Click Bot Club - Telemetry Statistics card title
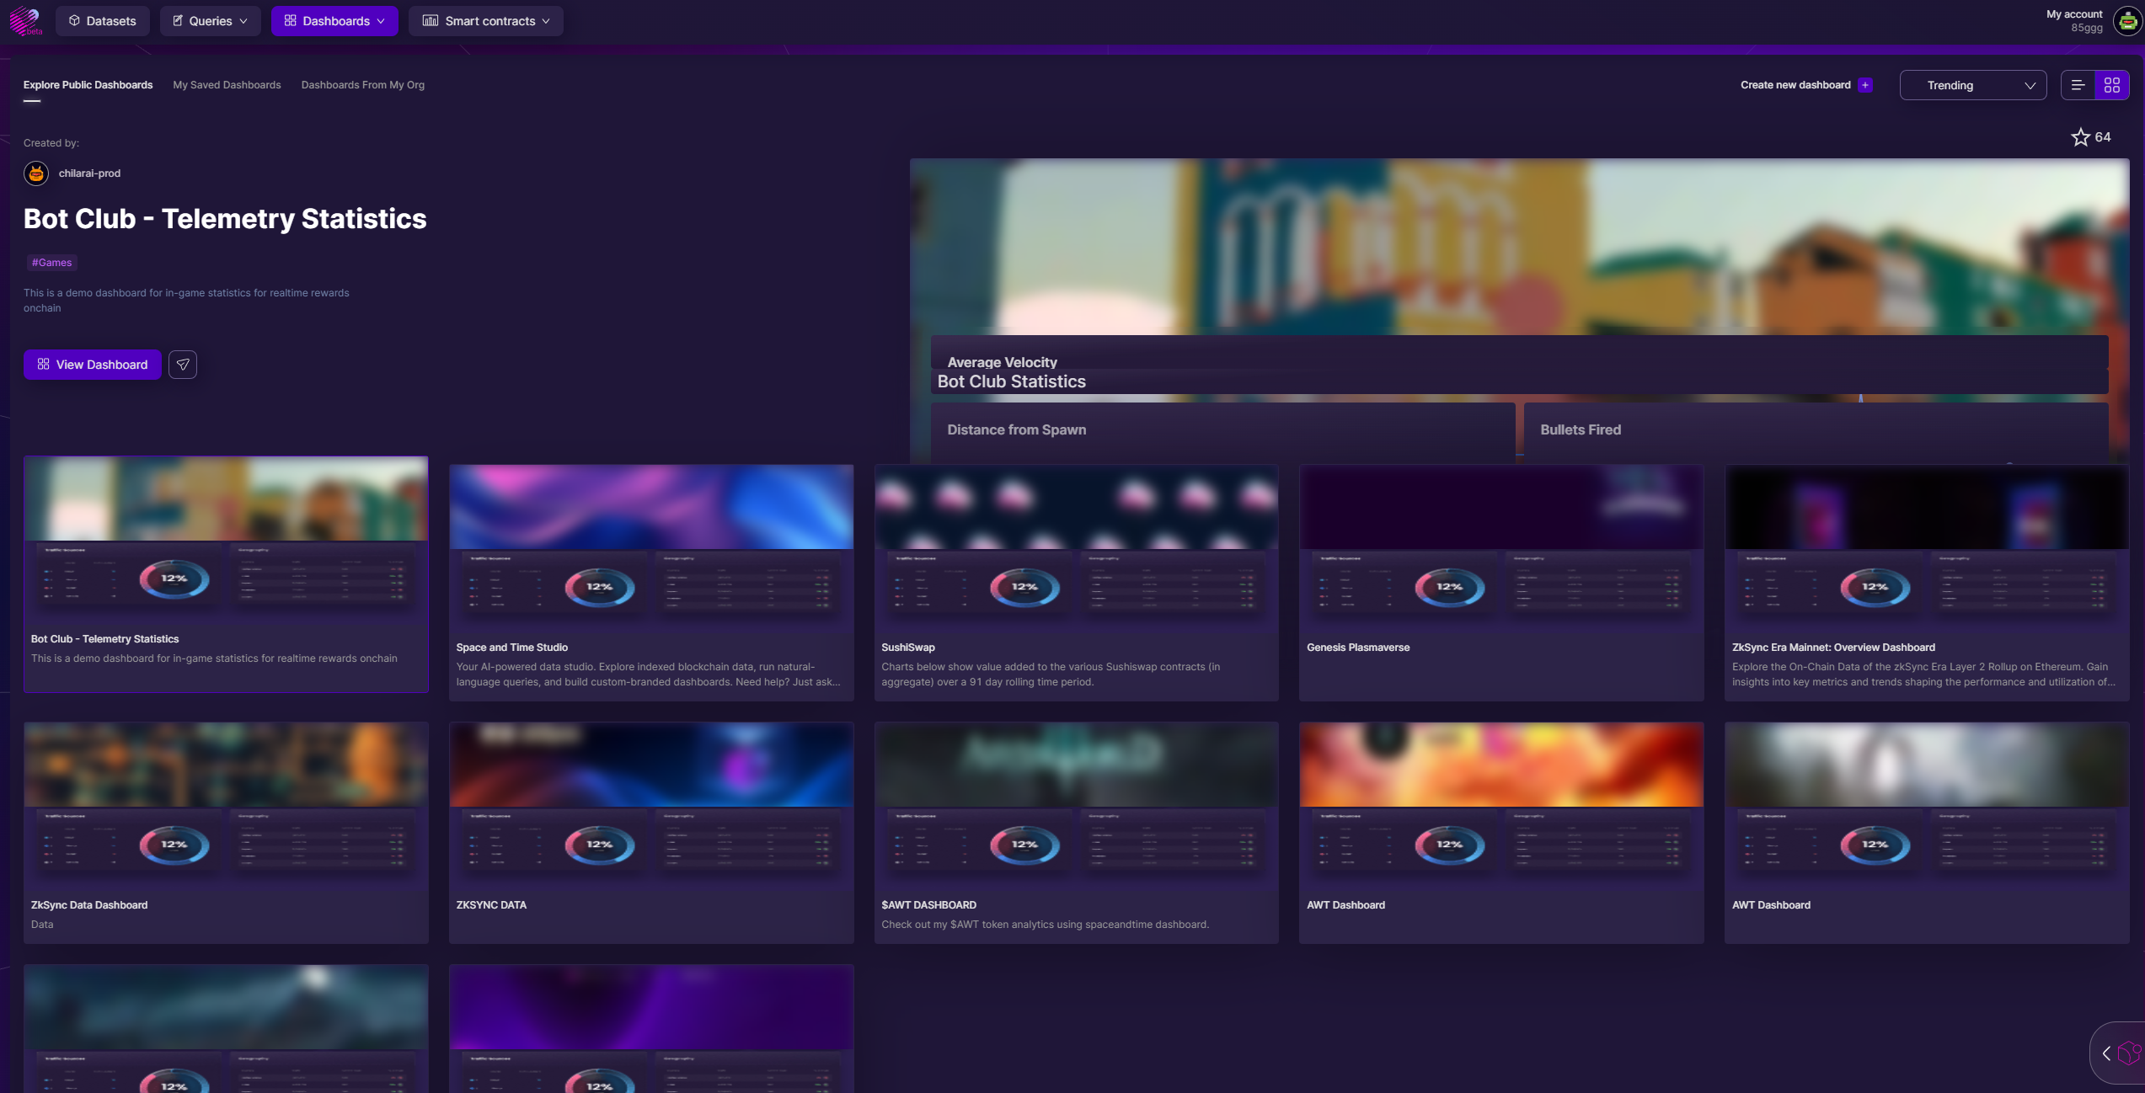This screenshot has height=1093, width=2145. coord(104,639)
